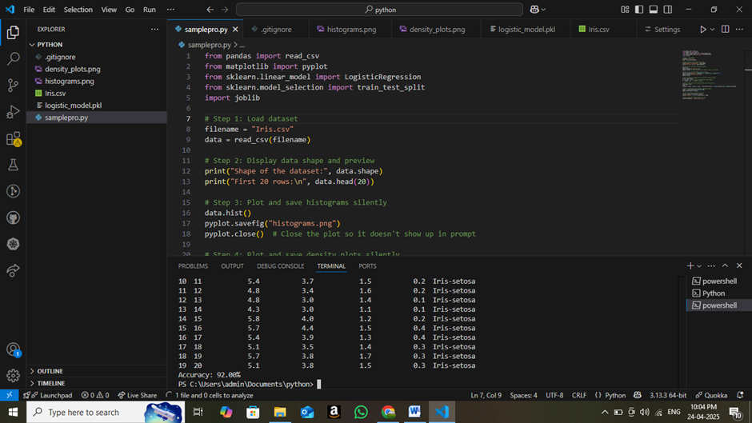Create a new terminal with plus icon
This screenshot has width=752, height=423.
(690, 265)
